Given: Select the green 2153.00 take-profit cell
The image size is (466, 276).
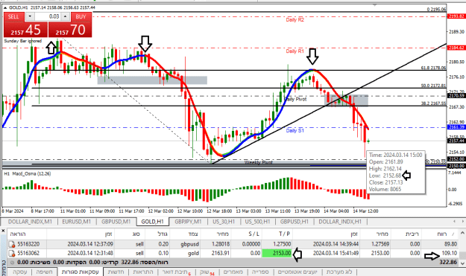Looking at the screenshot, I should [277, 253].
